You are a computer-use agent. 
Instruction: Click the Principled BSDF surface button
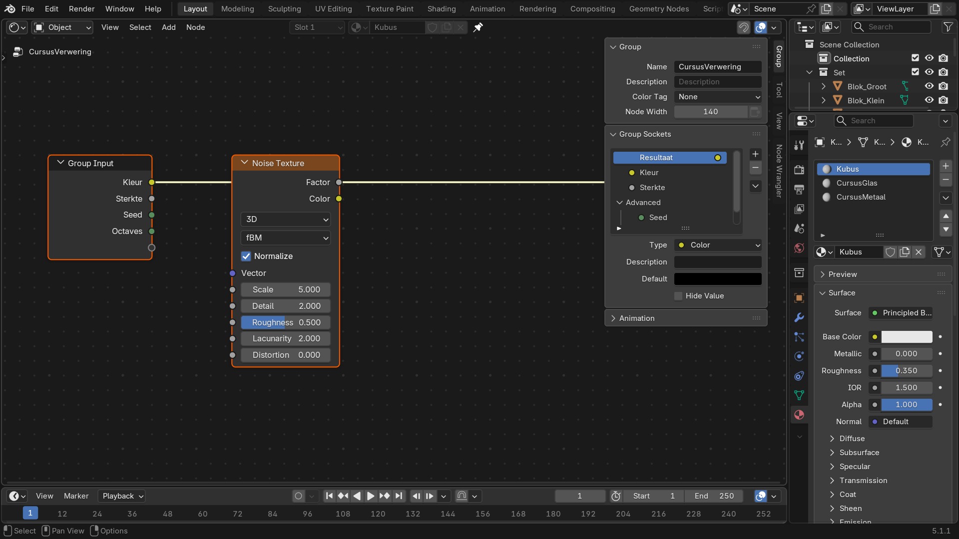tap(901, 313)
